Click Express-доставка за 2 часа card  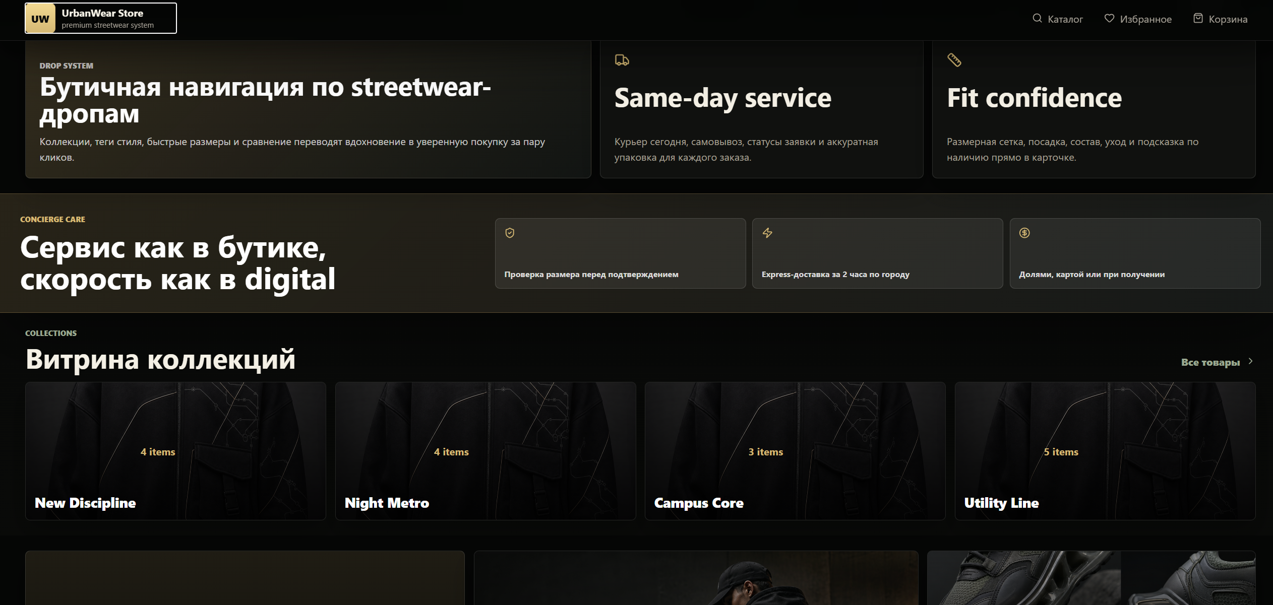877,253
